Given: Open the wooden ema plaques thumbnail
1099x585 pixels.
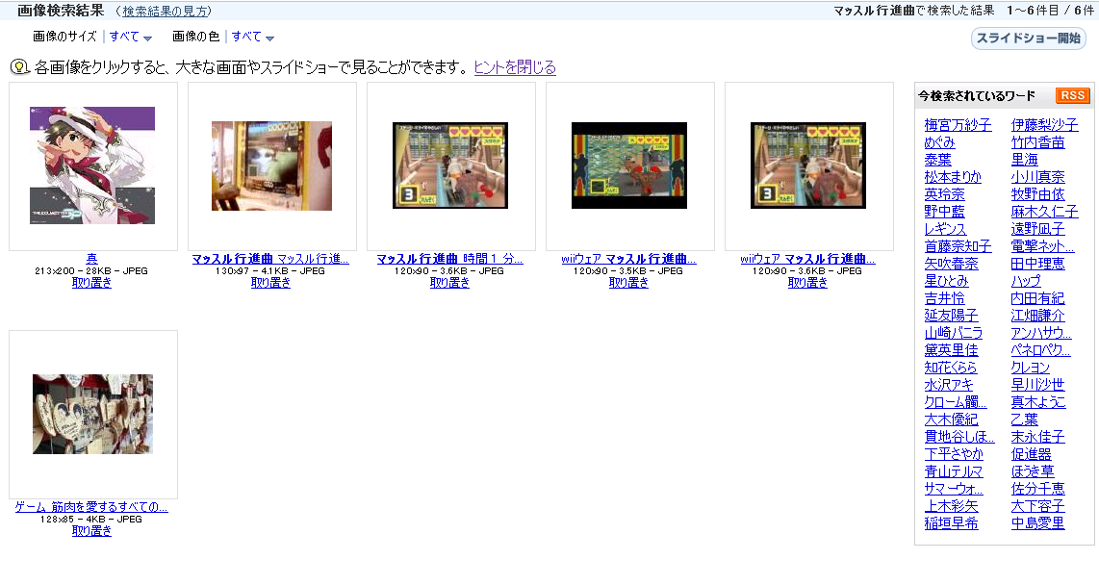Looking at the screenshot, I should pyautogui.click(x=92, y=414).
